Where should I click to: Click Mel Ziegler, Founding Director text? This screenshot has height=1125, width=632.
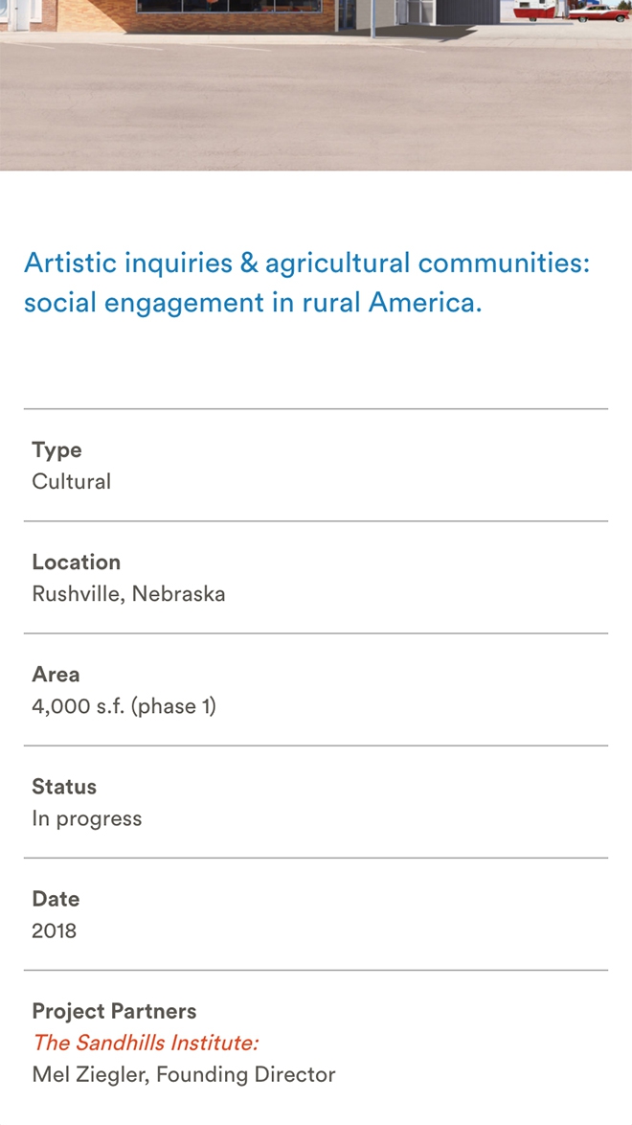click(x=184, y=1075)
